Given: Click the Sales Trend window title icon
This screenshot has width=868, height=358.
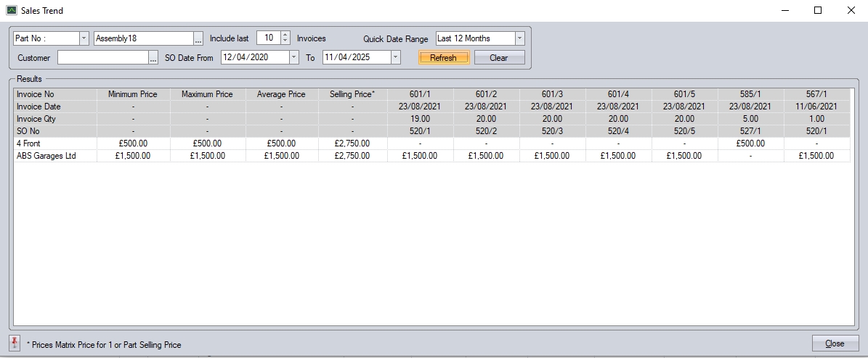Looking at the screenshot, I should [11, 10].
